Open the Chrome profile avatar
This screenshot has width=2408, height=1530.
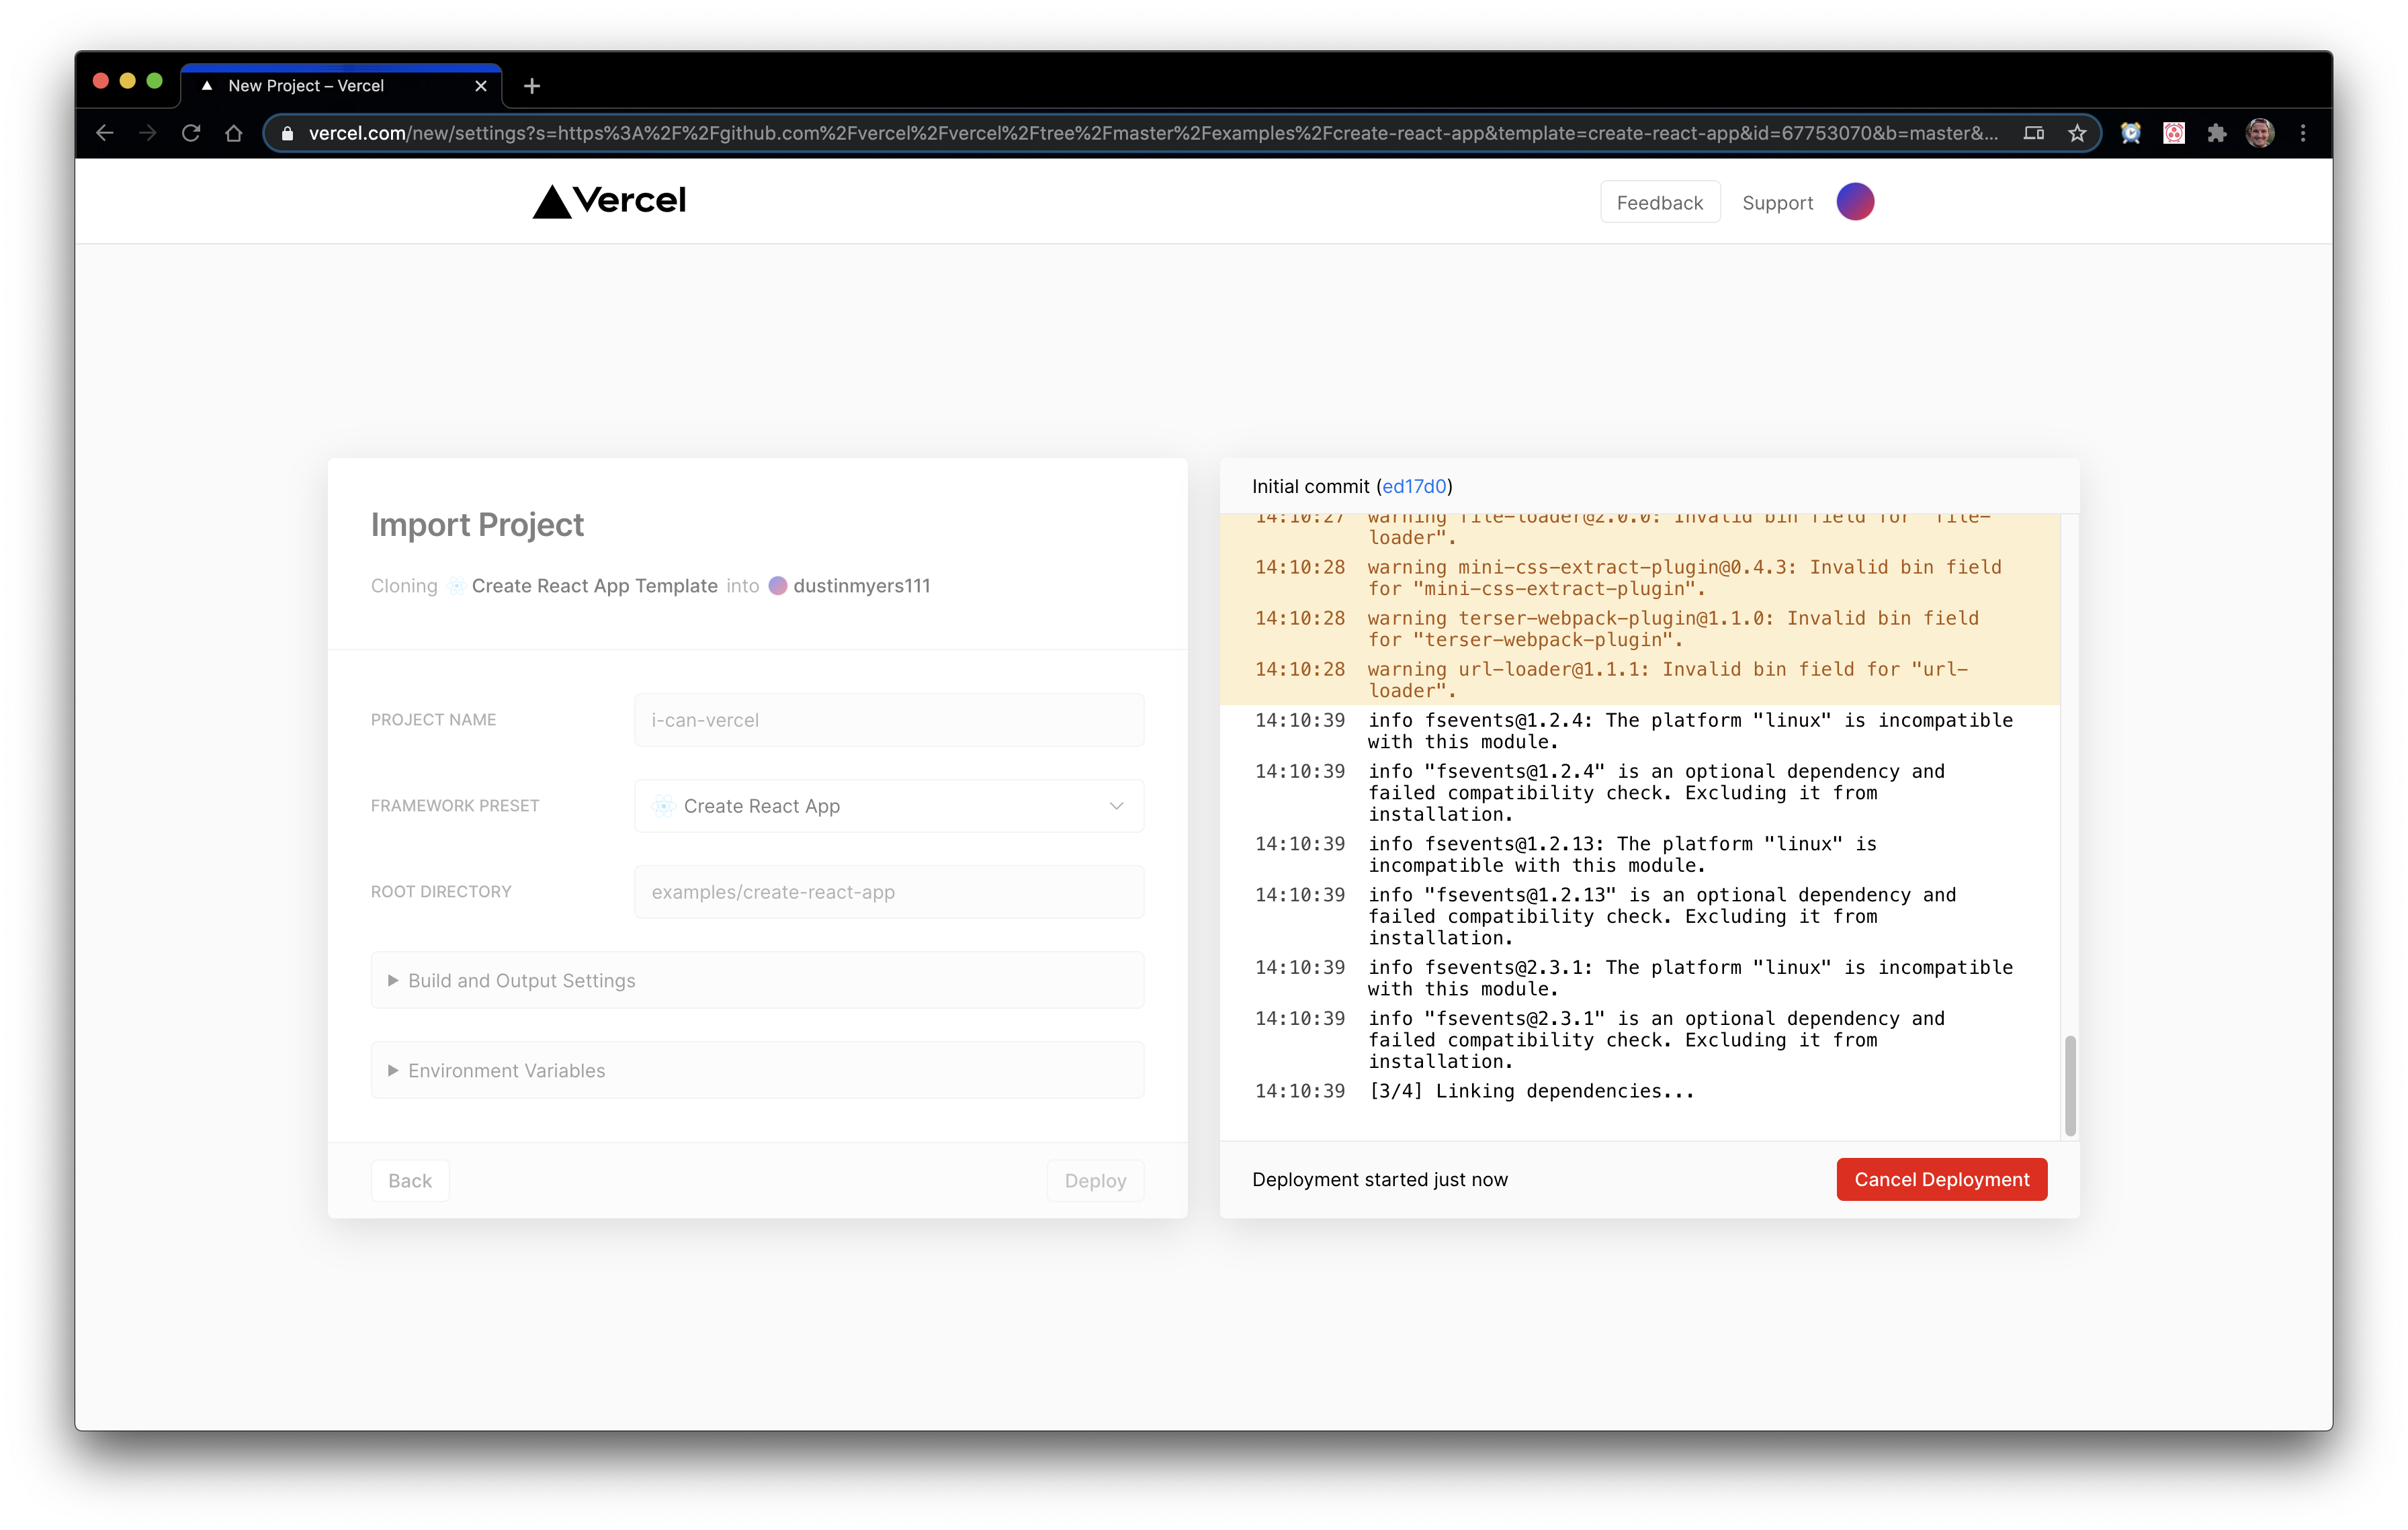(2260, 133)
